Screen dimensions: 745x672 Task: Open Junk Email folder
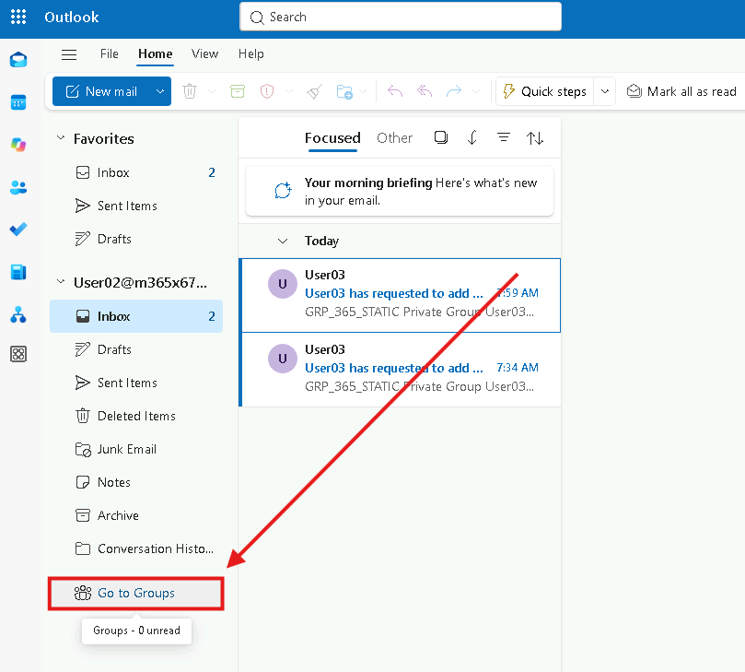point(136,450)
